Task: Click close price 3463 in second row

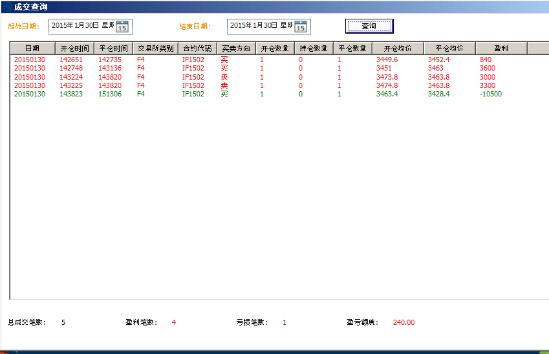Action: 436,68
